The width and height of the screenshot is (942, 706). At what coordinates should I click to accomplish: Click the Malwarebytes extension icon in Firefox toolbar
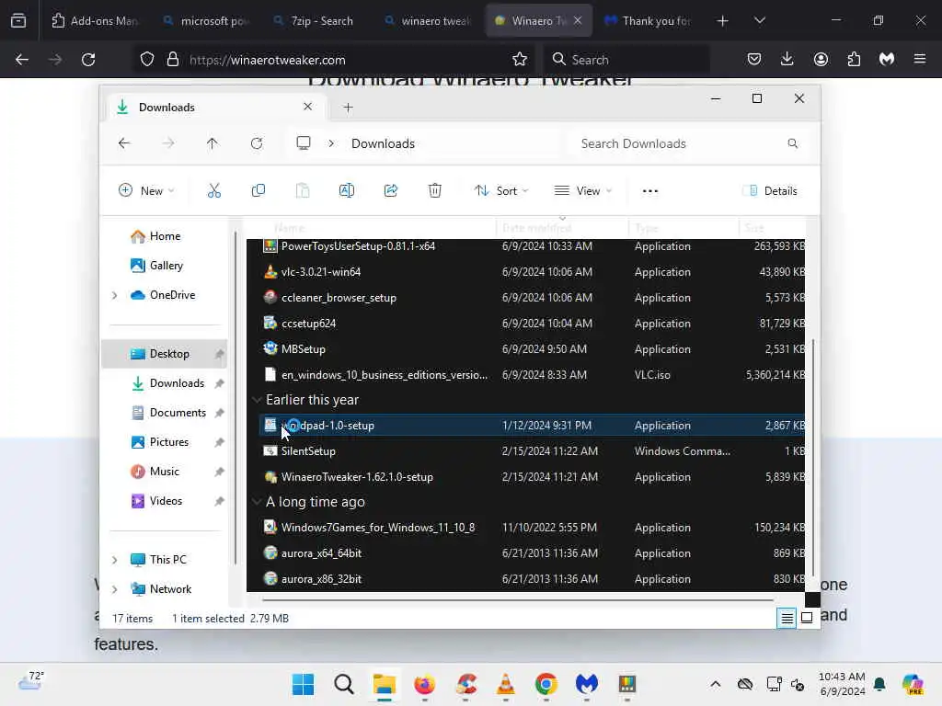[887, 60]
